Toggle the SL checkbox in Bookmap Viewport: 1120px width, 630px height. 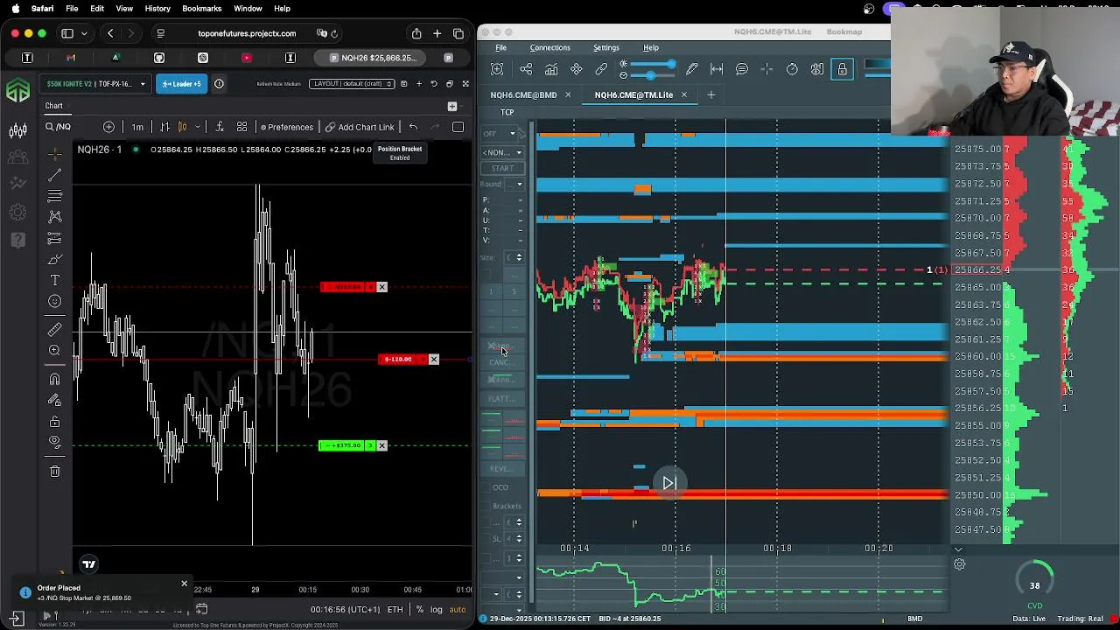(x=486, y=539)
